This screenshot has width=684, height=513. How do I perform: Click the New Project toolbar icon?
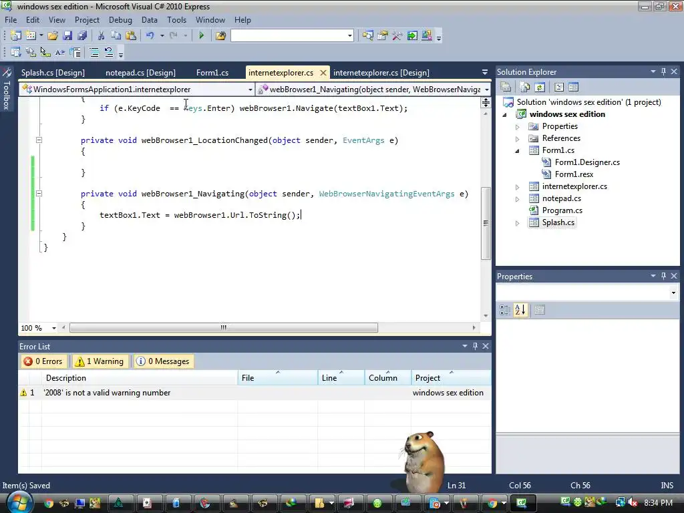[16, 36]
